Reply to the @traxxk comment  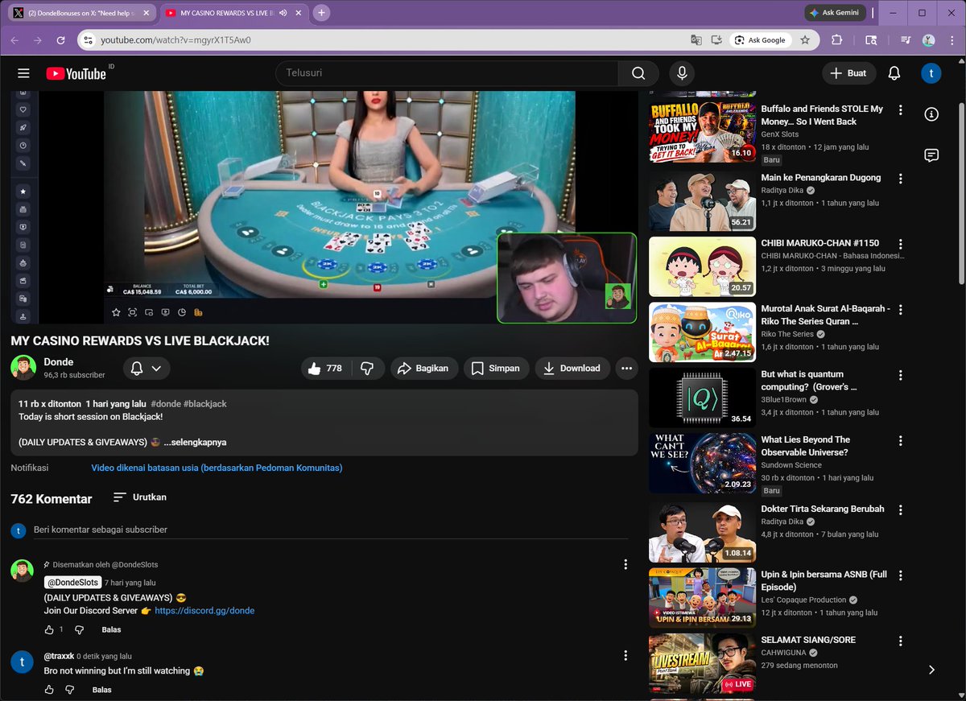pos(101,690)
